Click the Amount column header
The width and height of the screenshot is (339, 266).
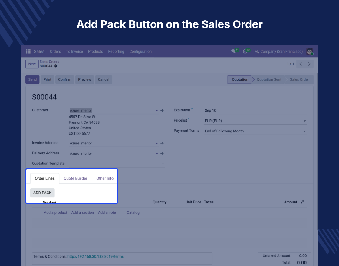point(291,202)
